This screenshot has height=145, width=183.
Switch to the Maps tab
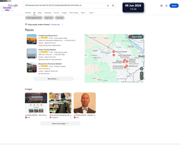pos(40,13)
